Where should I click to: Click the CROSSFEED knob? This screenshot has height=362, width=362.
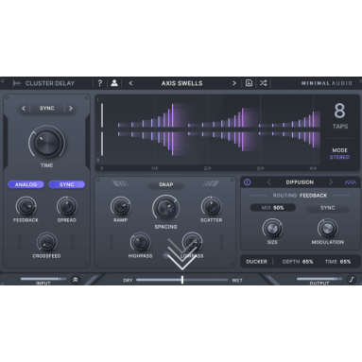click(46, 242)
